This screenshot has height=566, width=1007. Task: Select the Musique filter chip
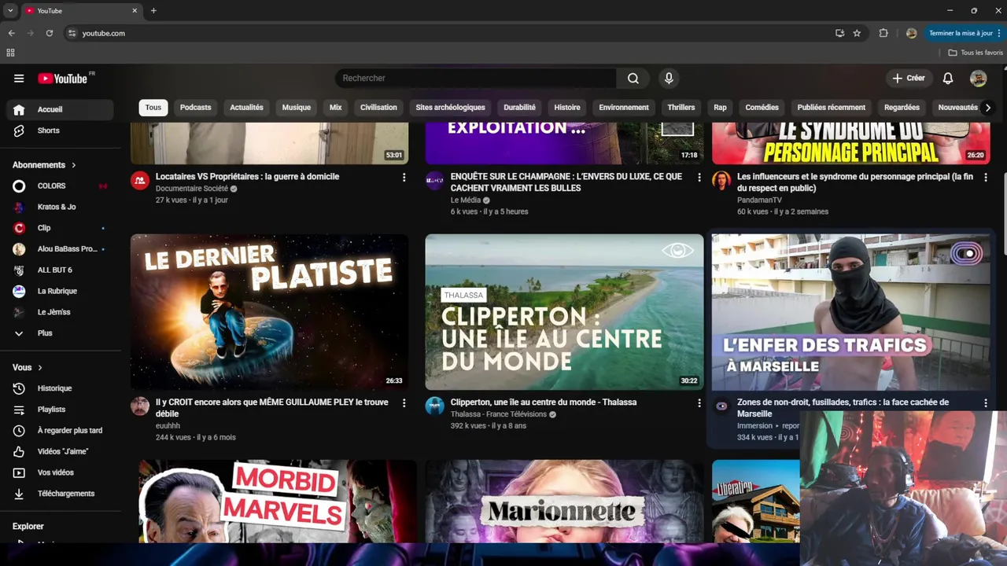point(297,108)
